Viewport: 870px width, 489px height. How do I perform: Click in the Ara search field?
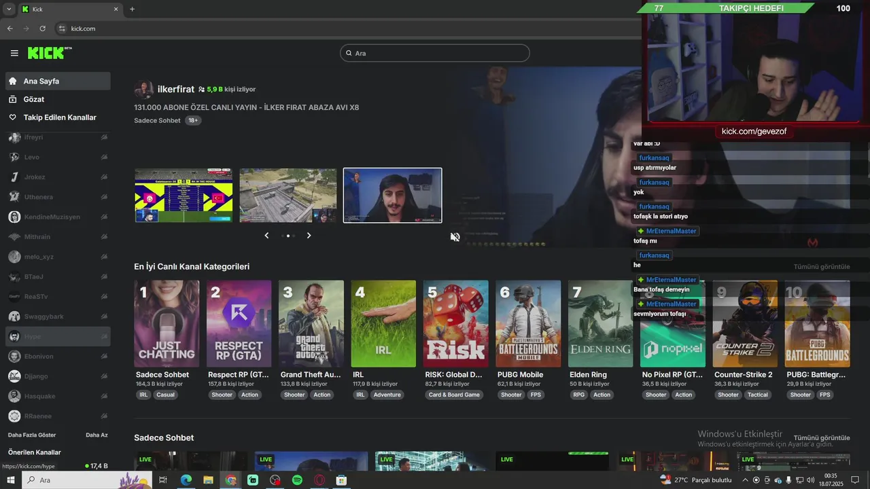click(435, 53)
